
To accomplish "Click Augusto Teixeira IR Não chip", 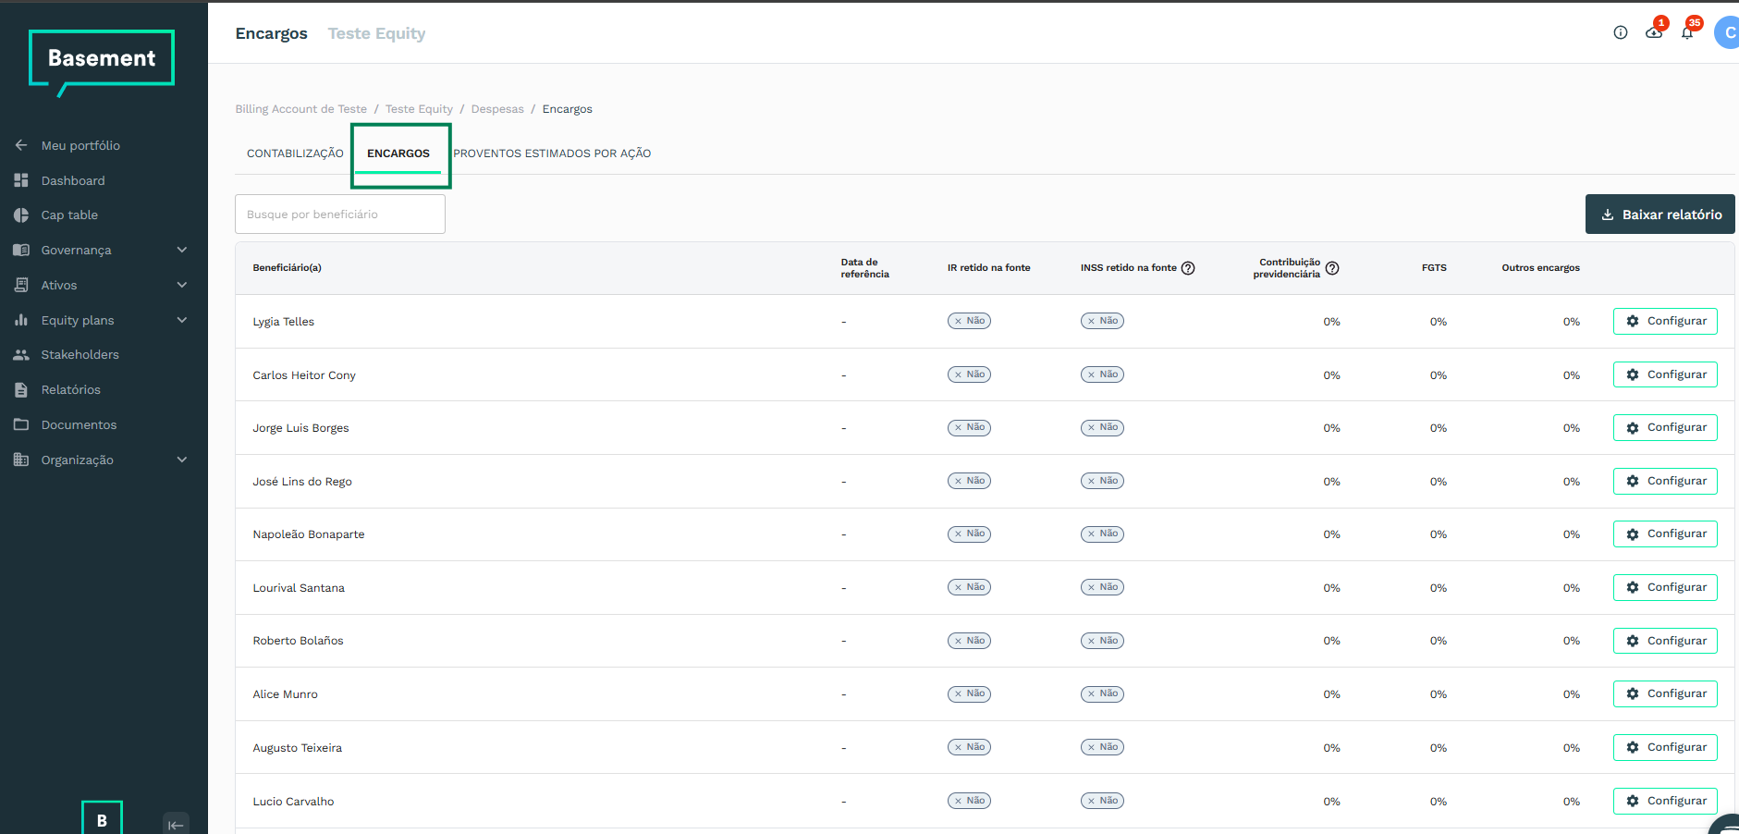I will coord(969,747).
